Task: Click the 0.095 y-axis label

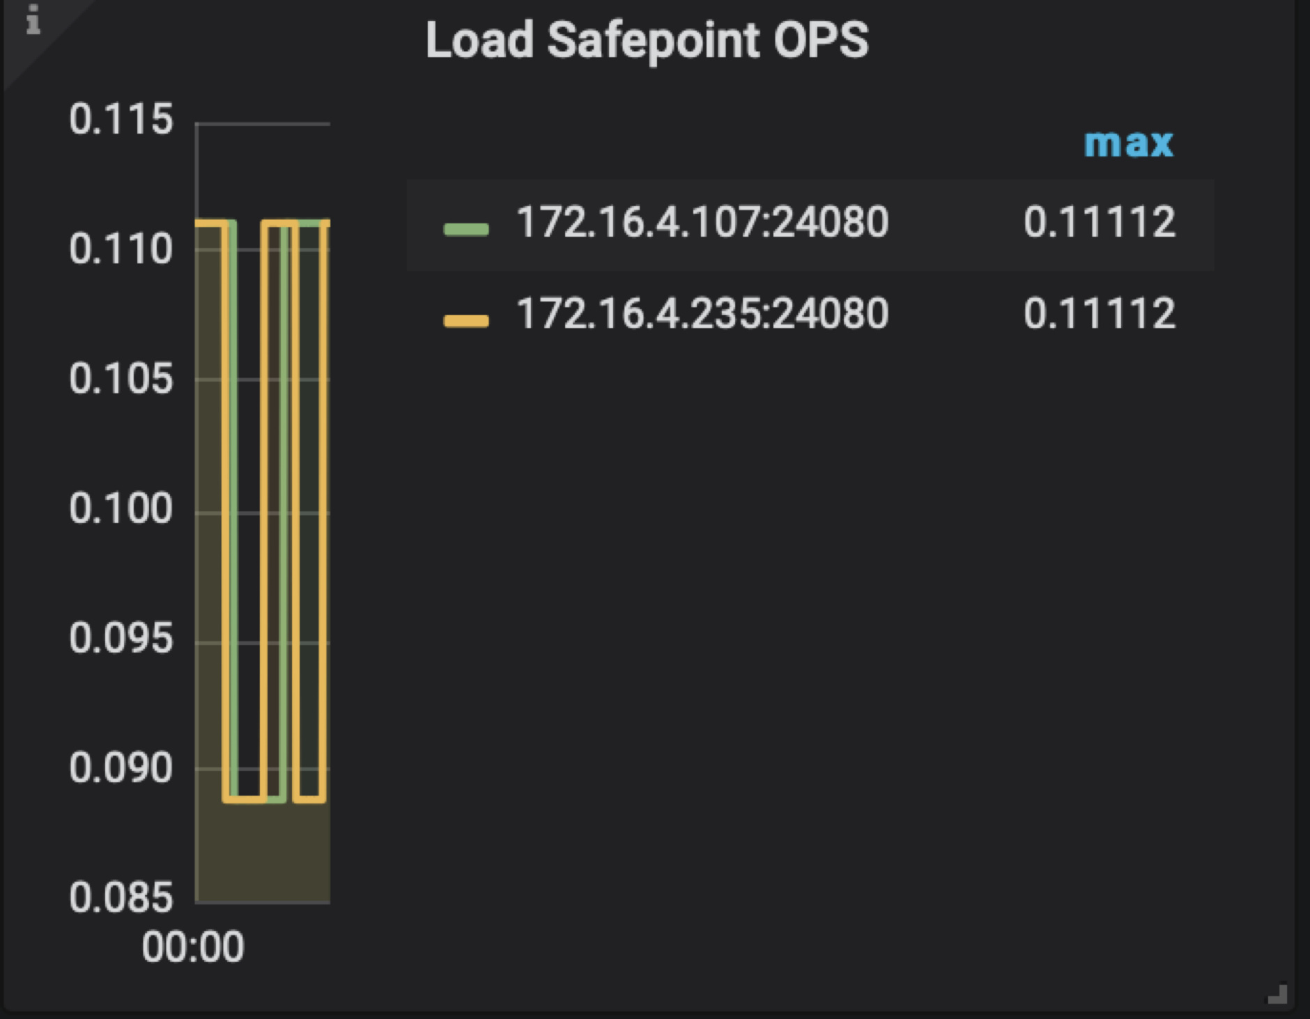Action: pyautogui.click(x=121, y=638)
